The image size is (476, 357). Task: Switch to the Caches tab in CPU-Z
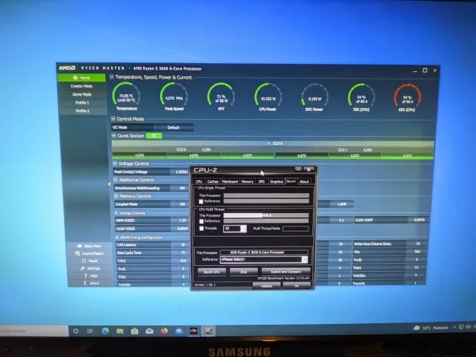pos(213,181)
